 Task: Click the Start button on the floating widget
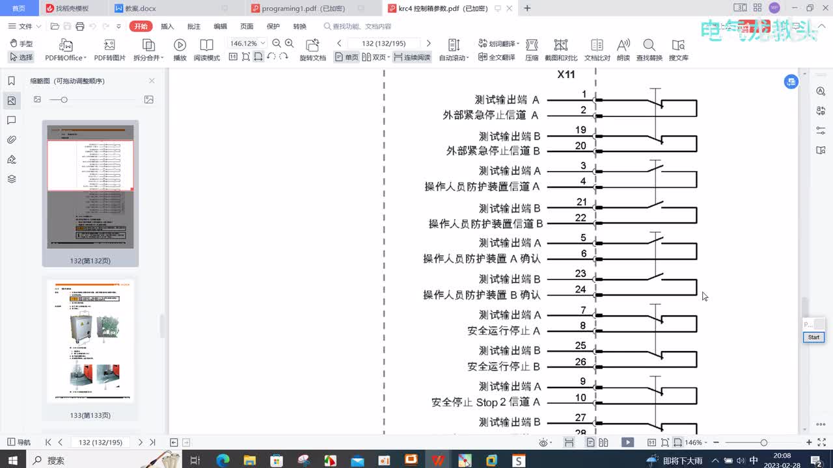click(813, 337)
